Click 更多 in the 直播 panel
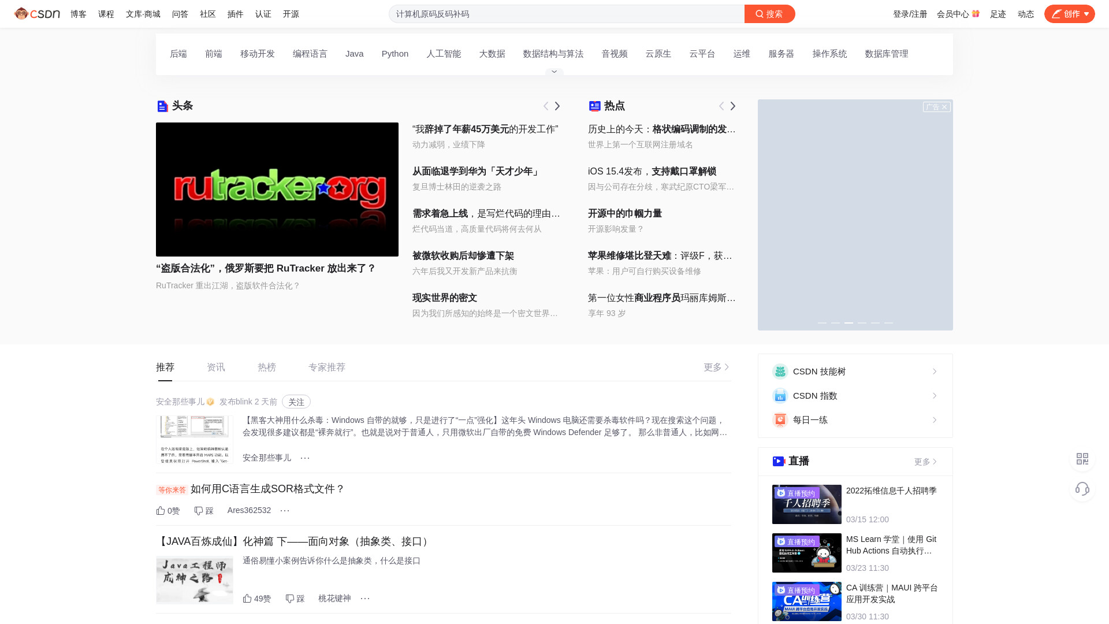This screenshot has width=1109, height=624. click(x=926, y=462)
